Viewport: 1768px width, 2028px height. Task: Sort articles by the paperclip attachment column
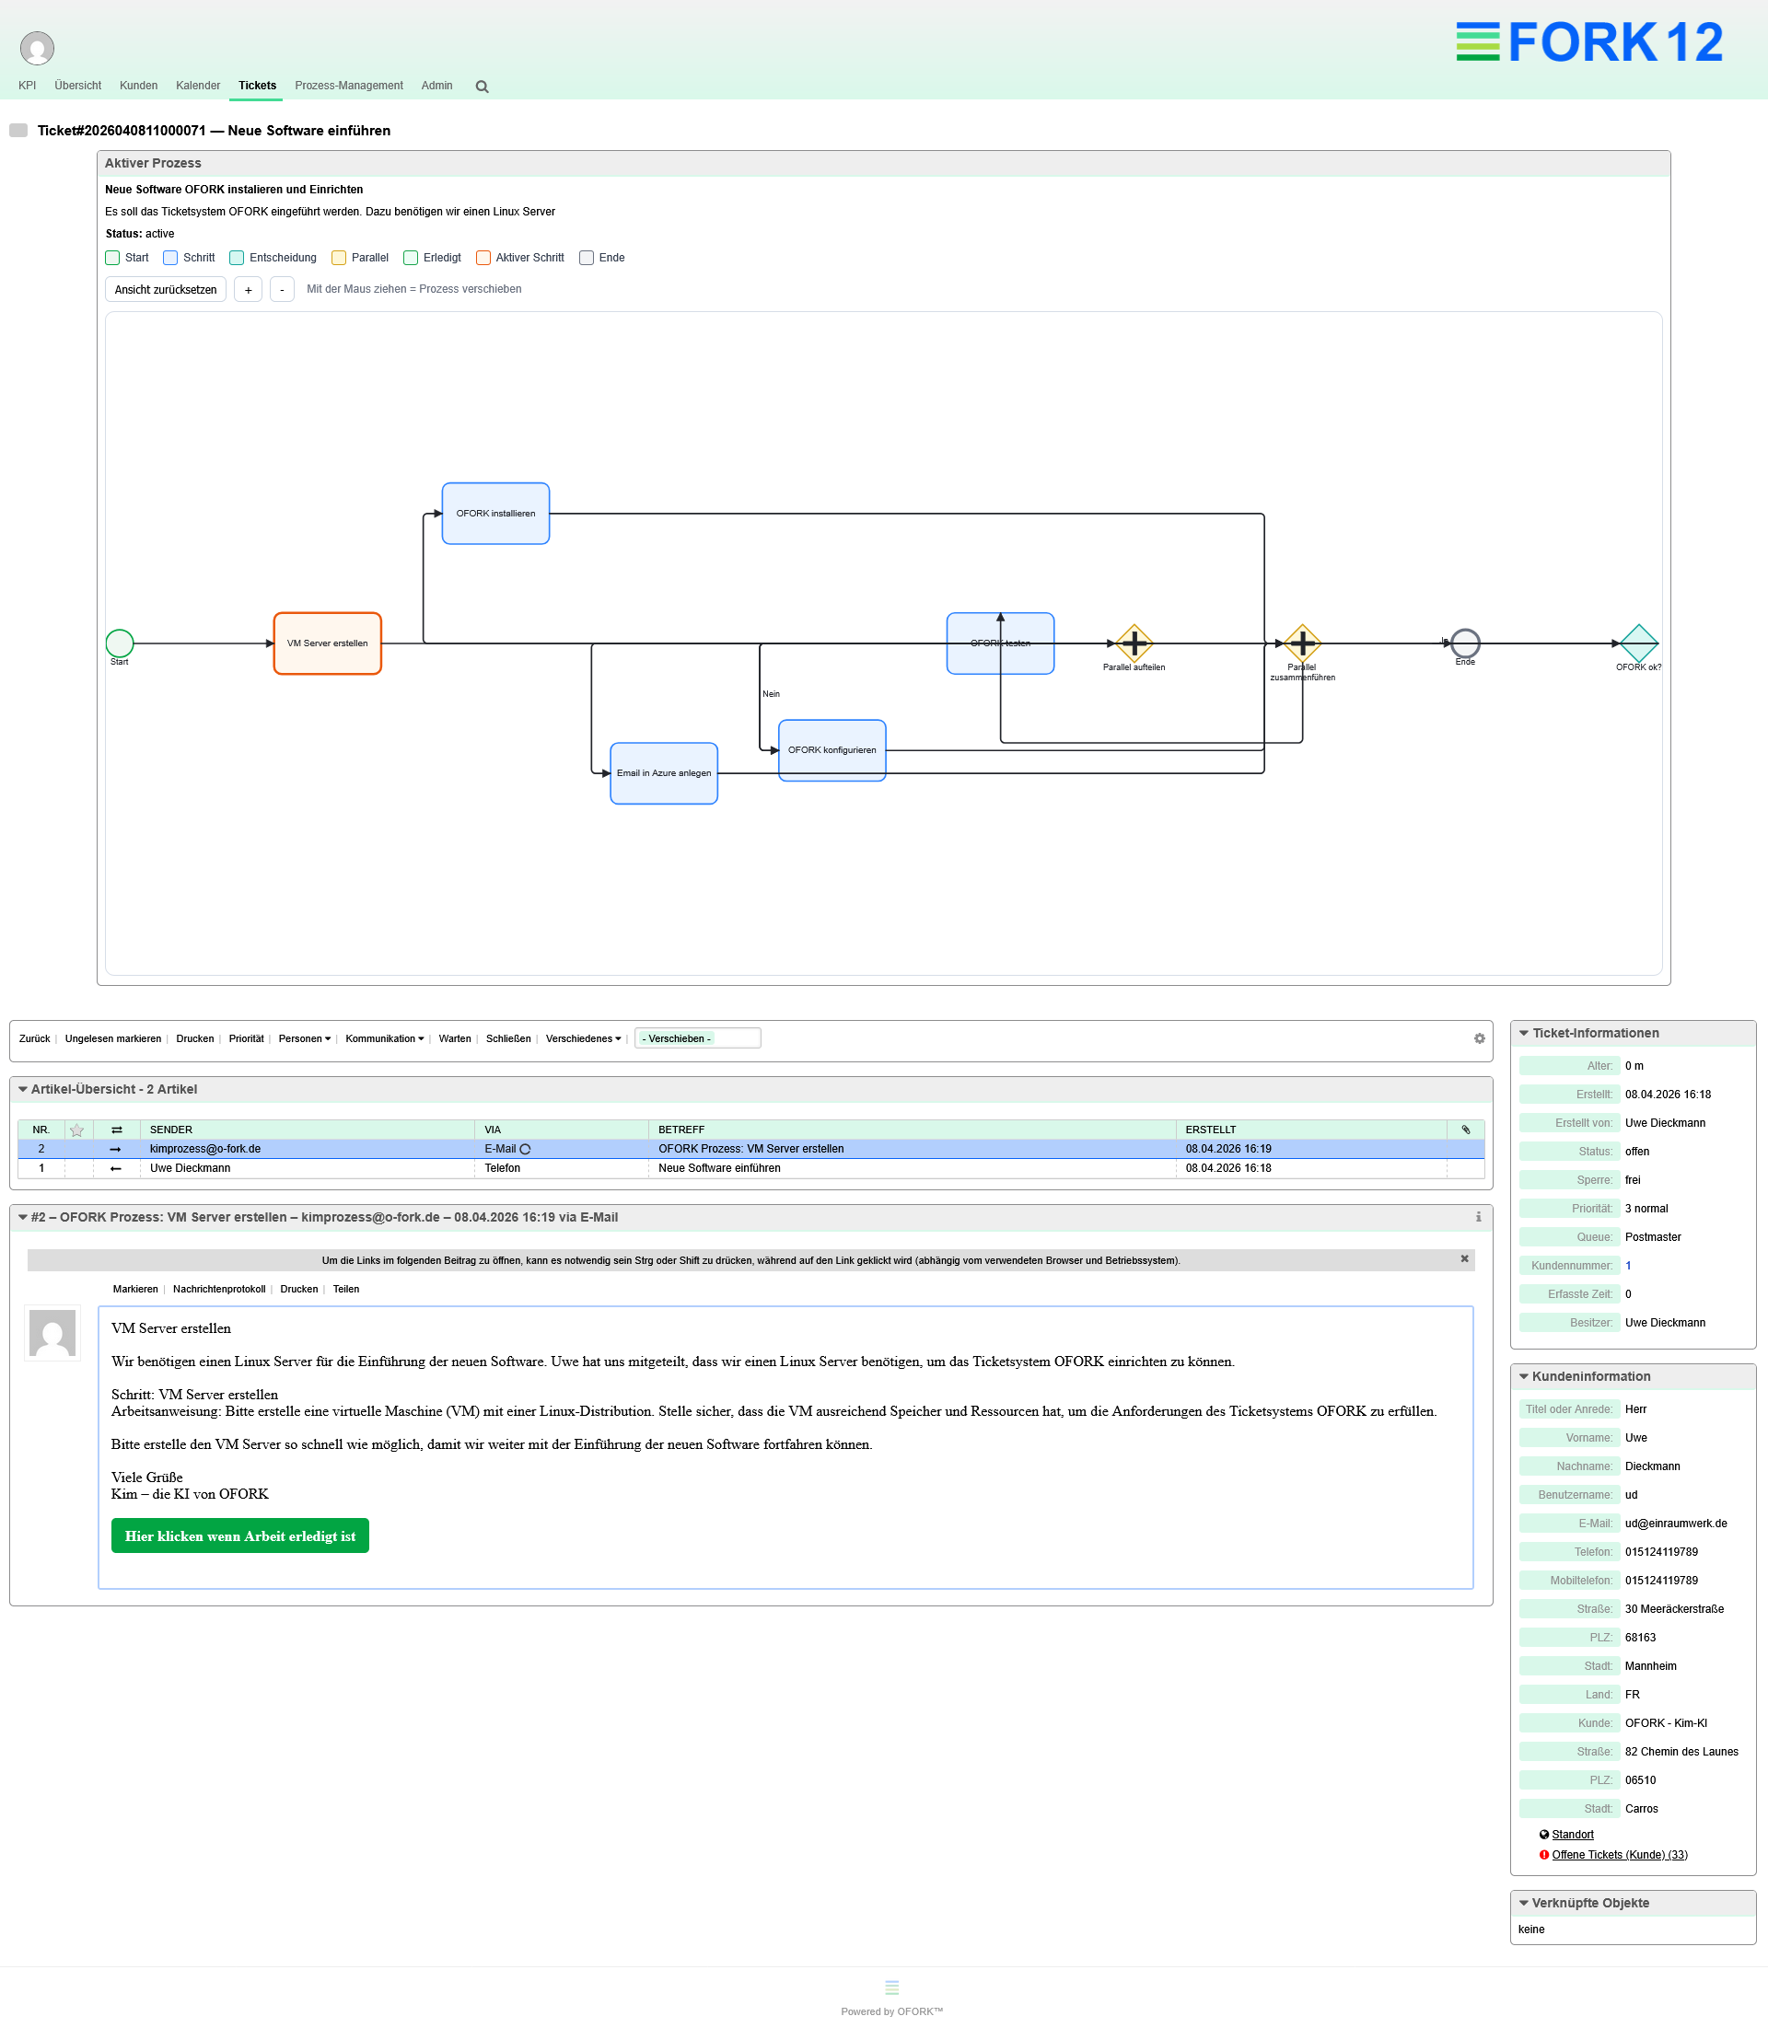click(1467, 1130)
